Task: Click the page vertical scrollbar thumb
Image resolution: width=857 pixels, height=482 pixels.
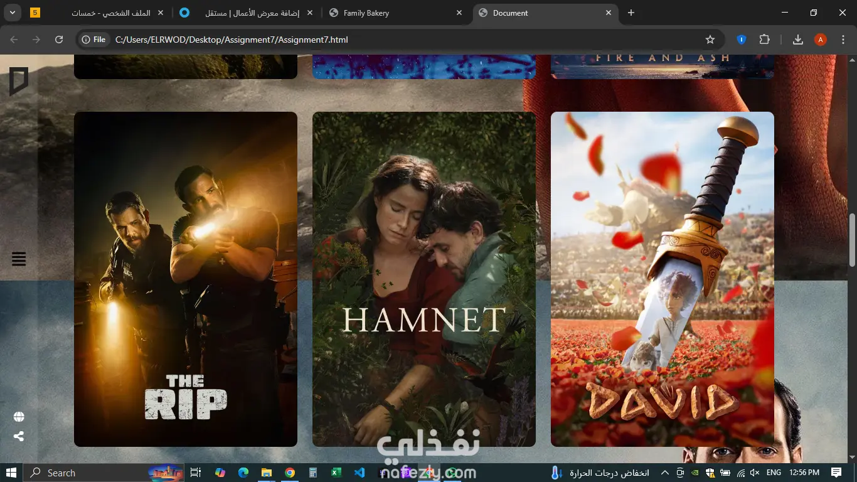Action: 853,239
